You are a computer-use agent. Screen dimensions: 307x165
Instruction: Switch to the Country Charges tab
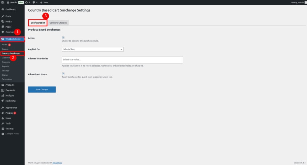click(58, 23)
